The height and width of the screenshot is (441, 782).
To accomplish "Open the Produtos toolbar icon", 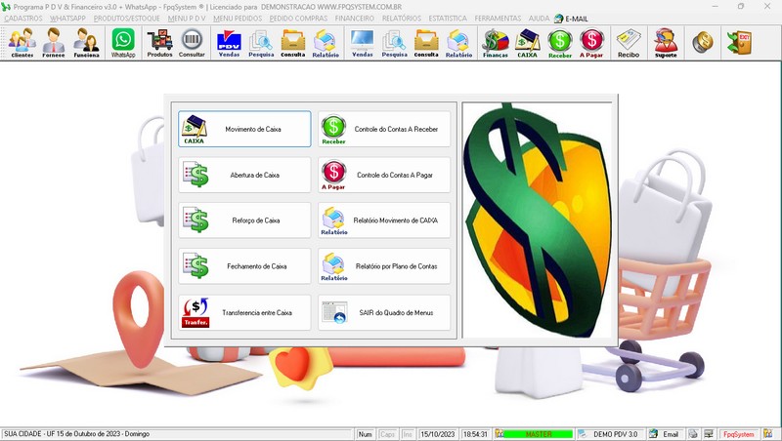I will [159, 43].
